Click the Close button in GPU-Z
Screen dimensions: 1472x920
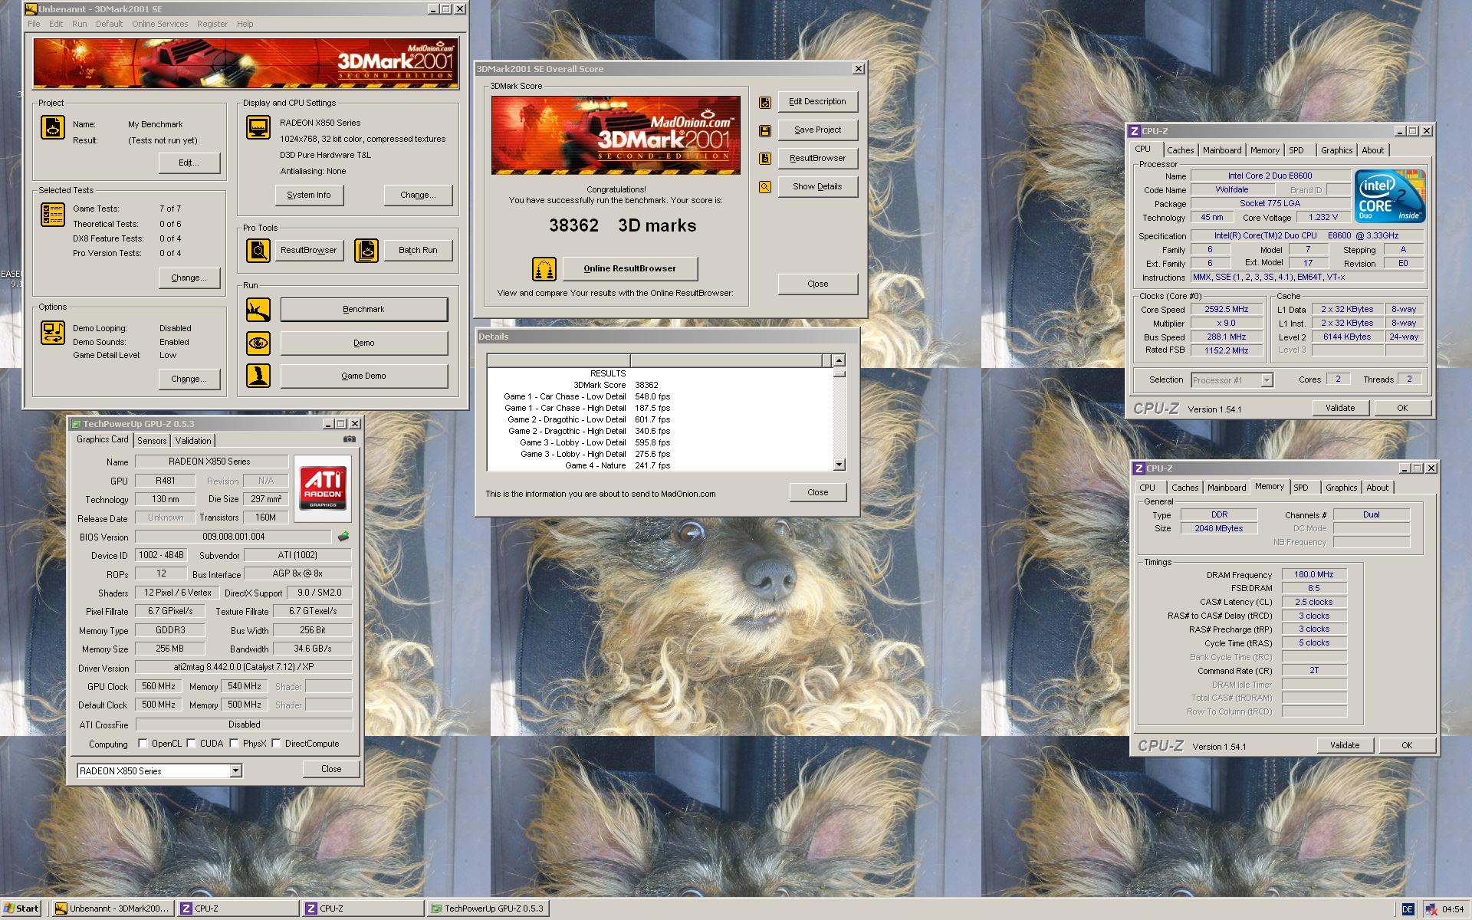[331, 770]
